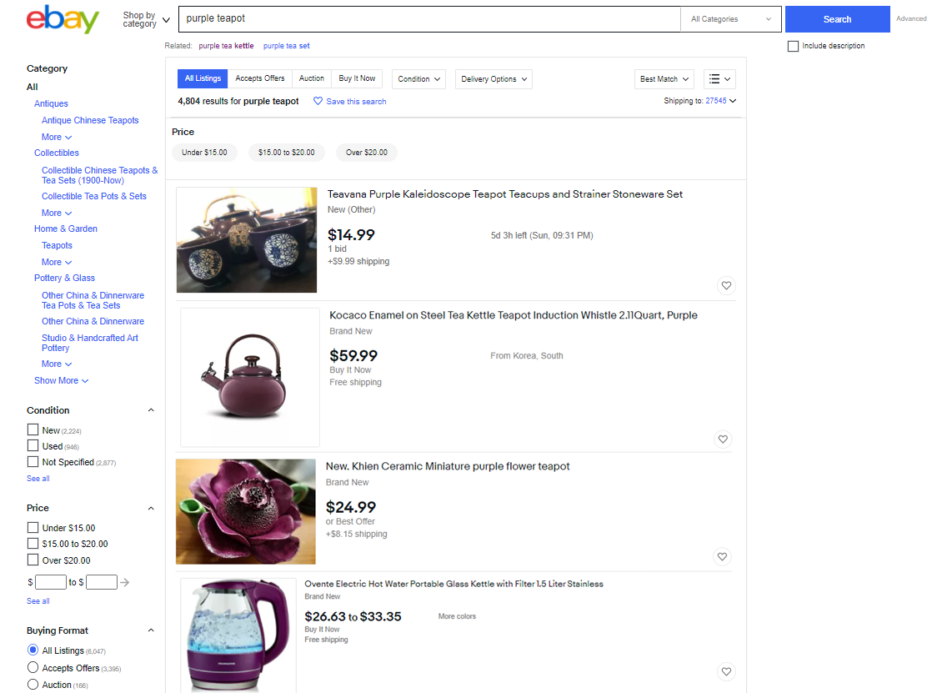The width and height of the screenshot is (937, 693).
Task: Click See all under Condition
Action: pos(38,479)
